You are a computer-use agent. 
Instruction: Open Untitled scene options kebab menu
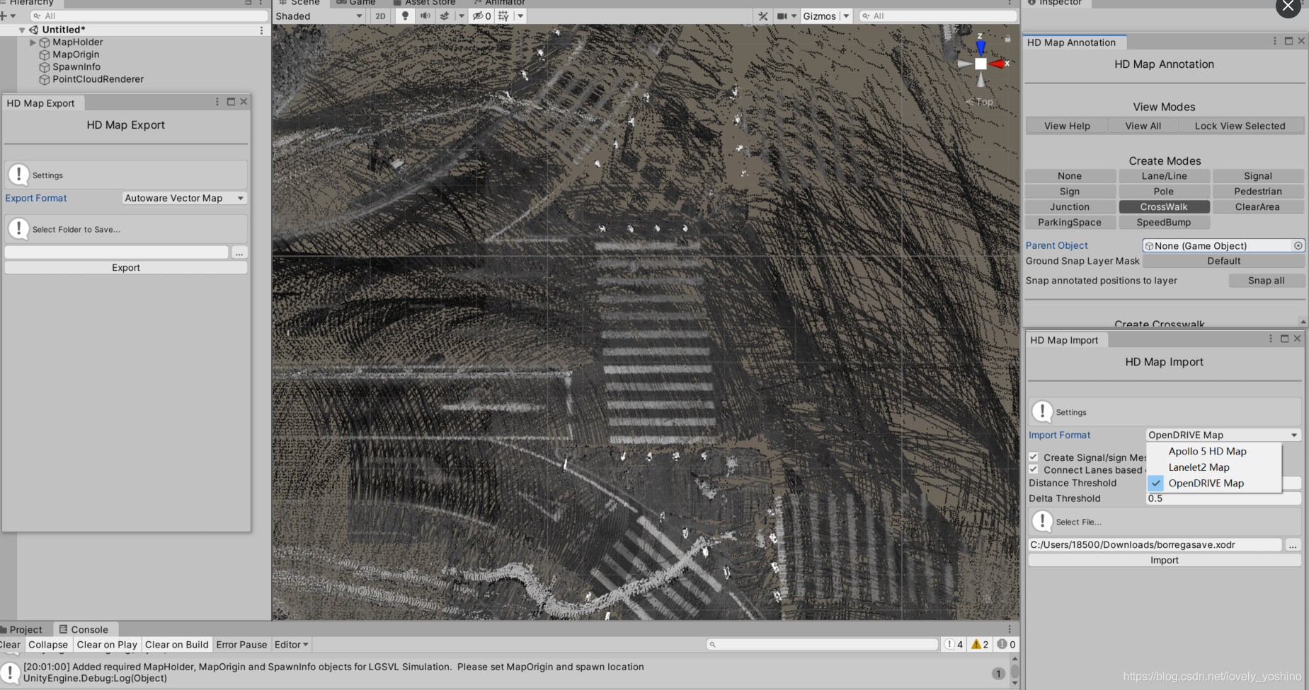(x=261, y=30)
